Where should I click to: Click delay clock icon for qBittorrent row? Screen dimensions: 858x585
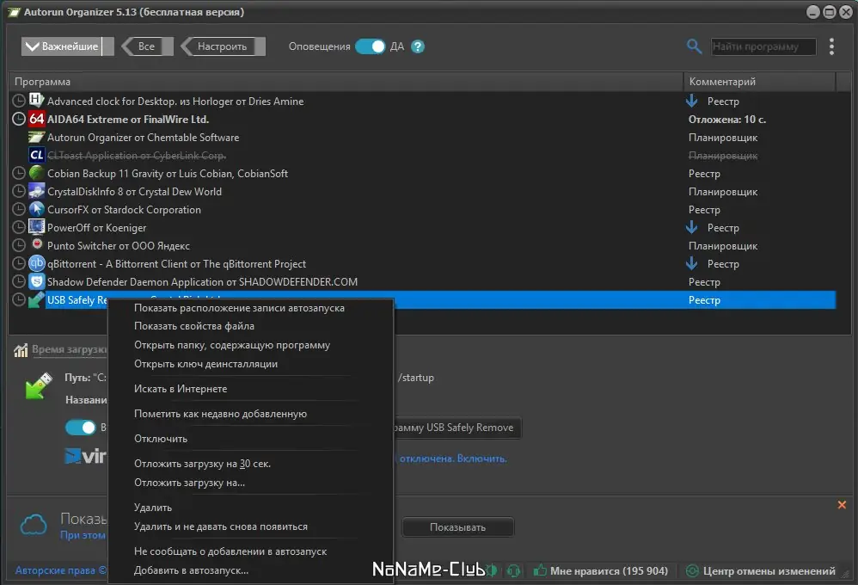[x=19, y=264]
